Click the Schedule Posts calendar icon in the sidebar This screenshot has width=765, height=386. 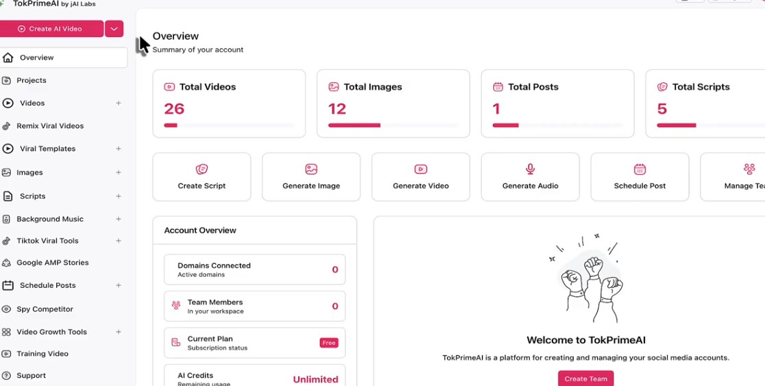pyautogui.click(x=8, y=285)
